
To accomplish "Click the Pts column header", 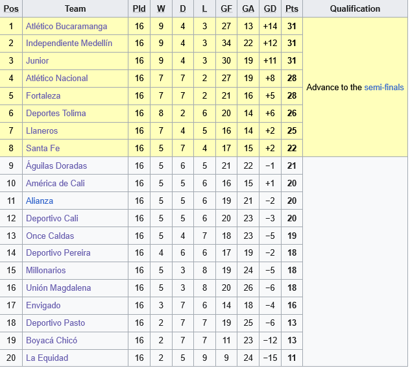I will click(292, 9).
